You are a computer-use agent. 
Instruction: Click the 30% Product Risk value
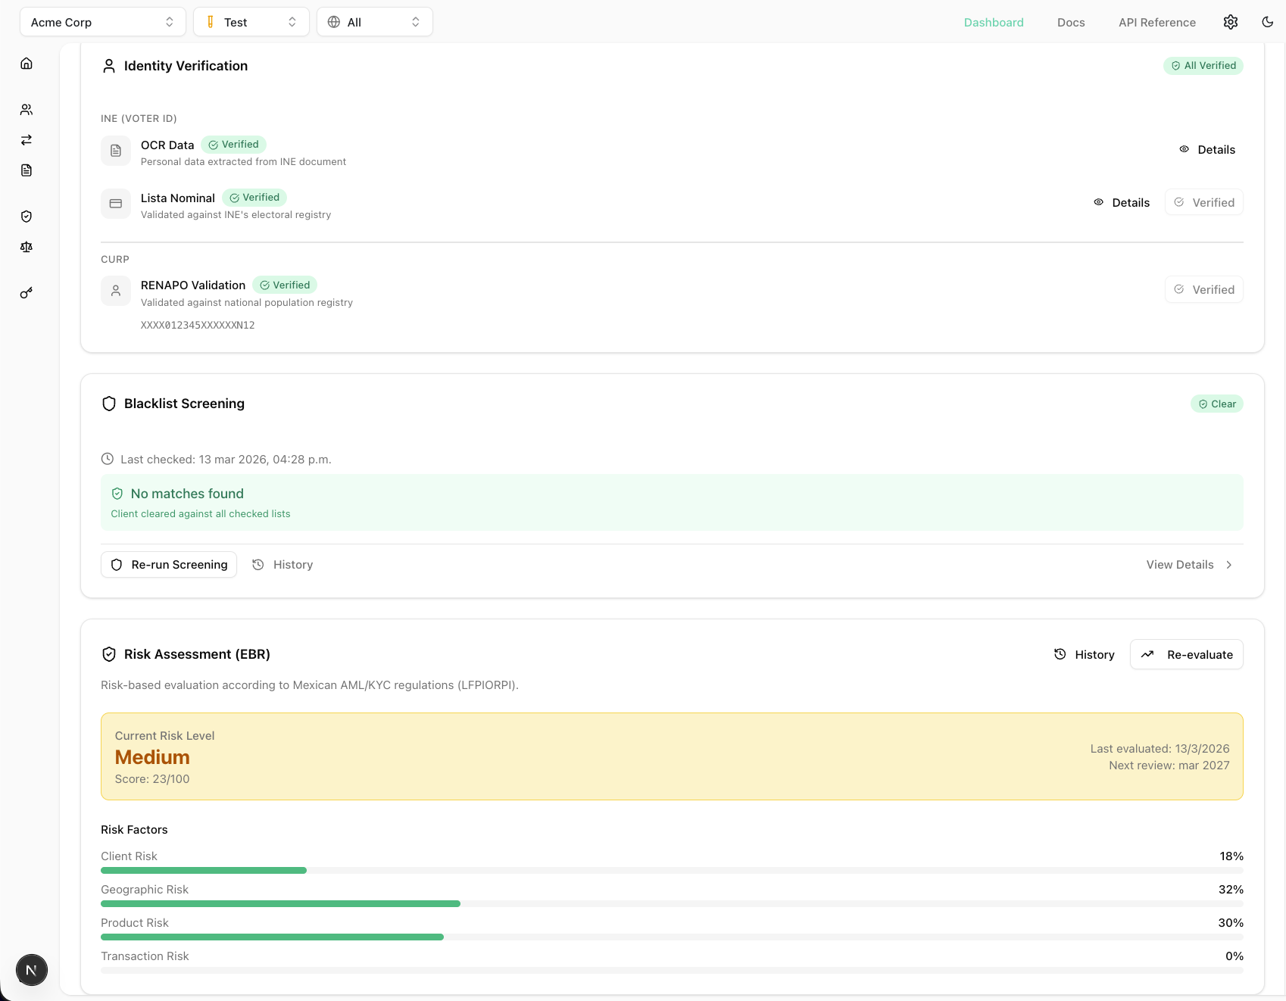(x=1231, y=923)
